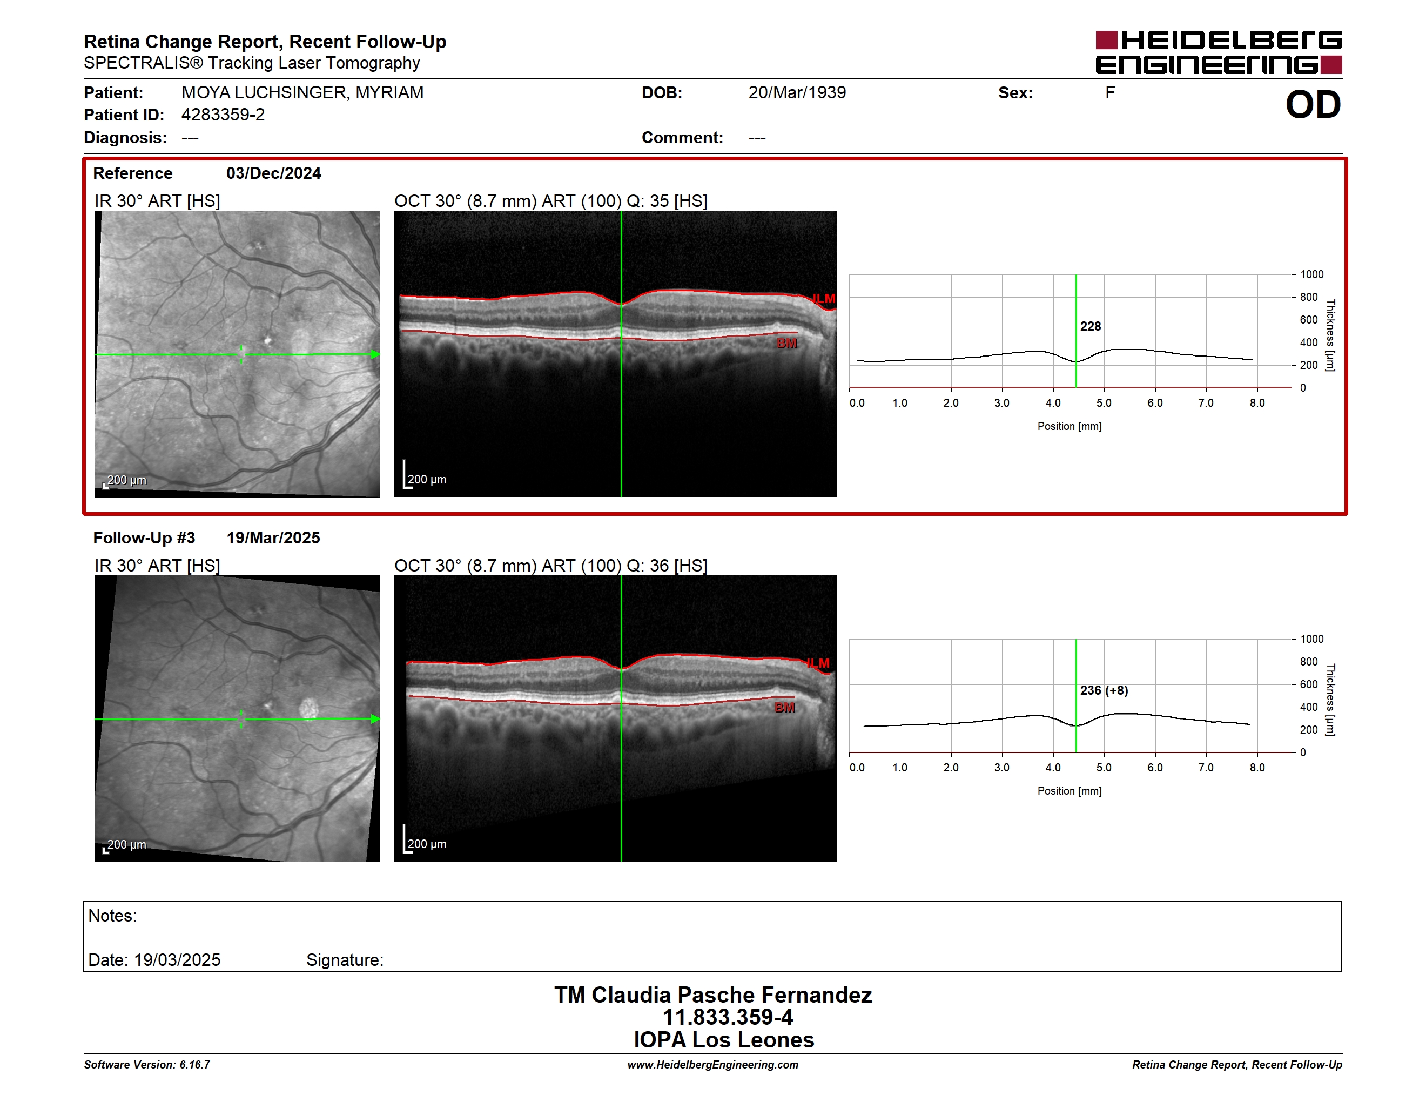1426x1102 pixels.
Task: Click the reference chart 1000 axis value
Action: 1311,275
